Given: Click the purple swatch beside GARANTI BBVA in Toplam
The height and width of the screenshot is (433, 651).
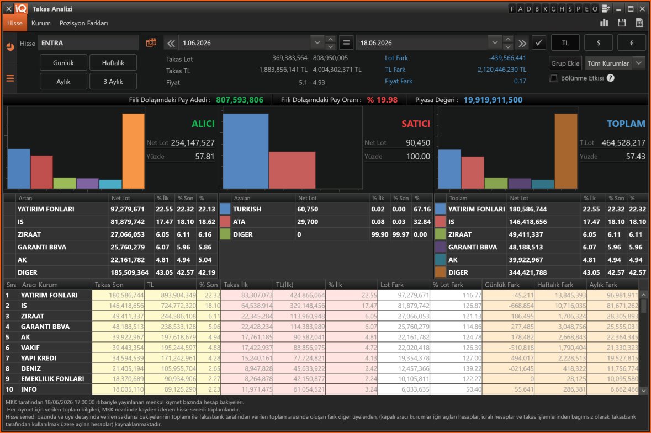Looking at the screenshot, I should (440, 247).
